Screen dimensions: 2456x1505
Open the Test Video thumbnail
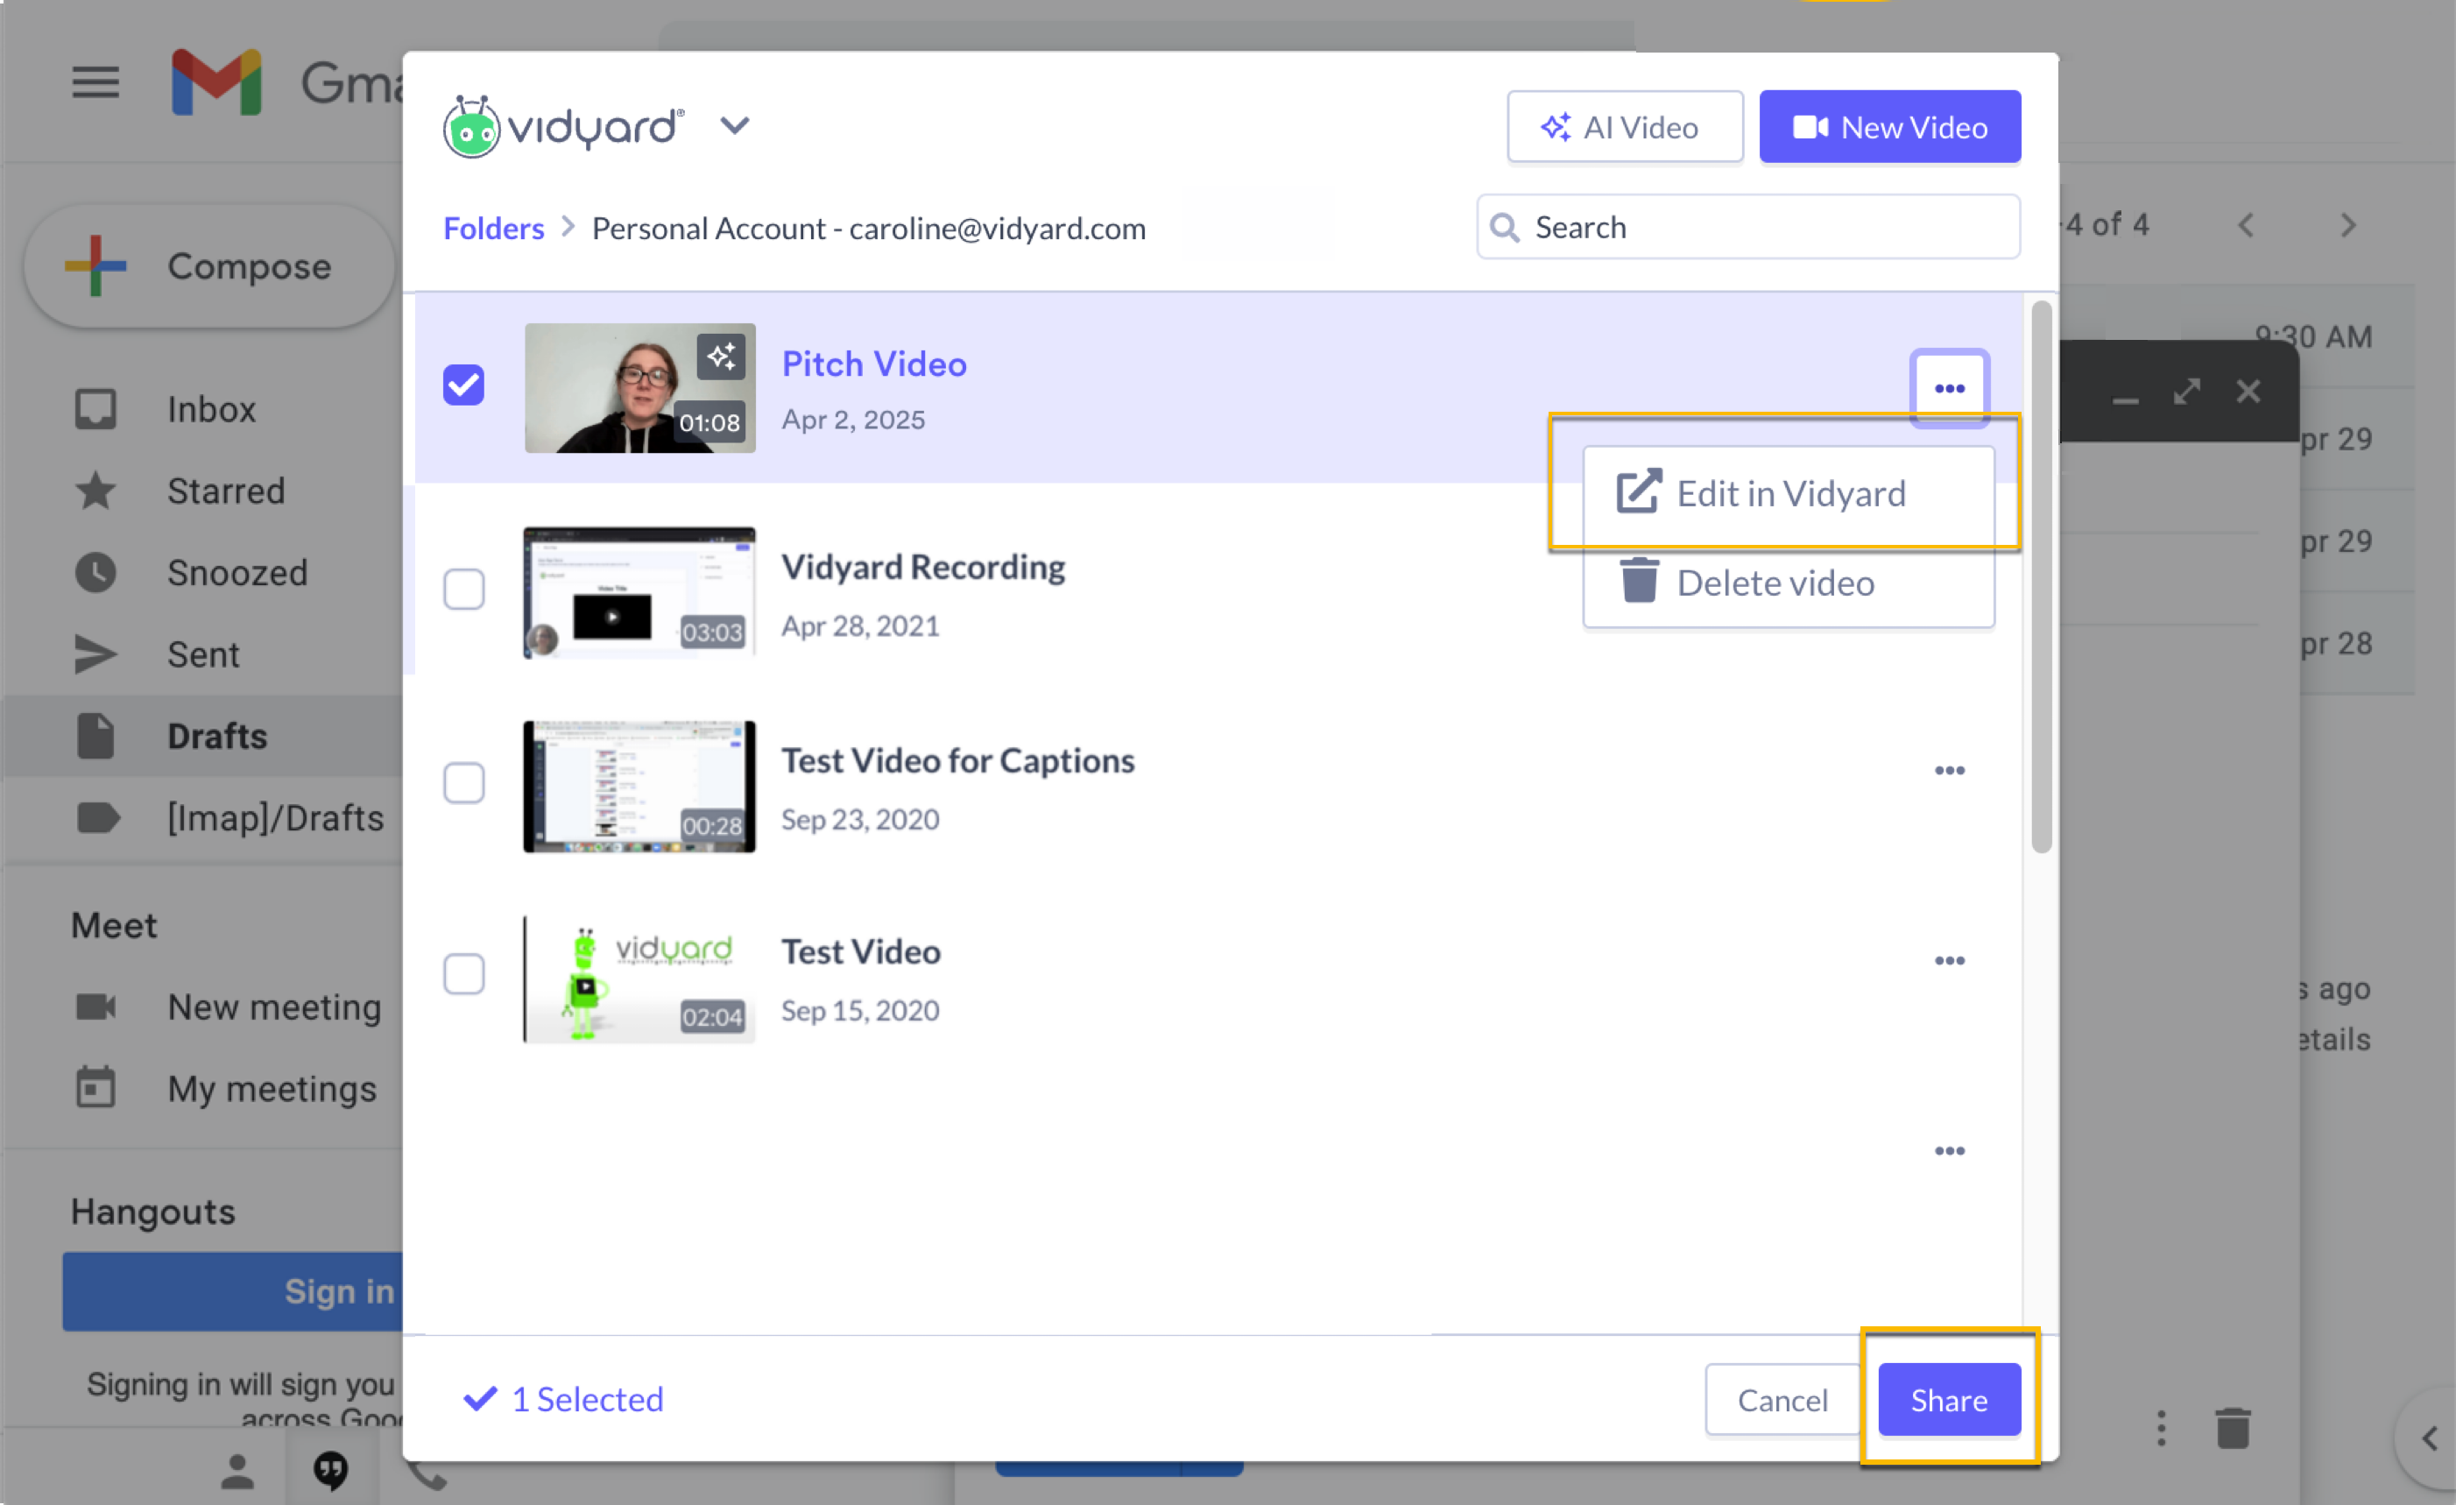640,979
